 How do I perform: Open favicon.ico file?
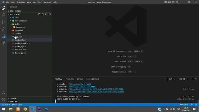29,27
